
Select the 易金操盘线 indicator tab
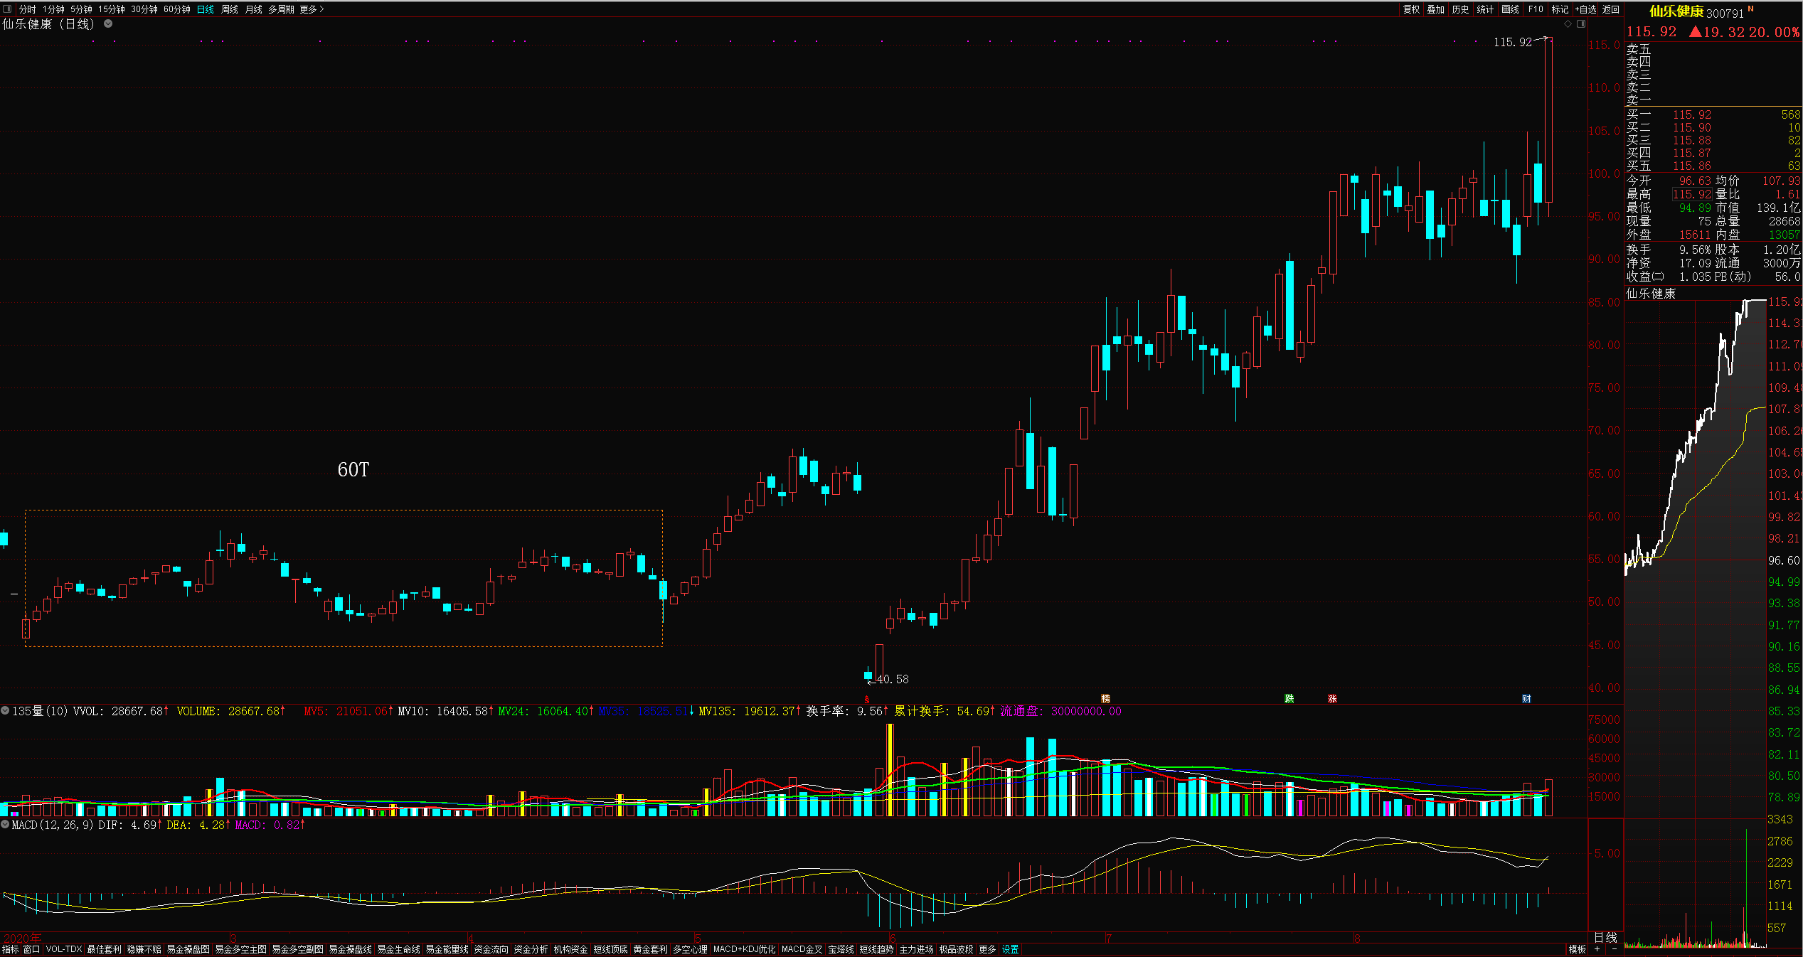350,949
